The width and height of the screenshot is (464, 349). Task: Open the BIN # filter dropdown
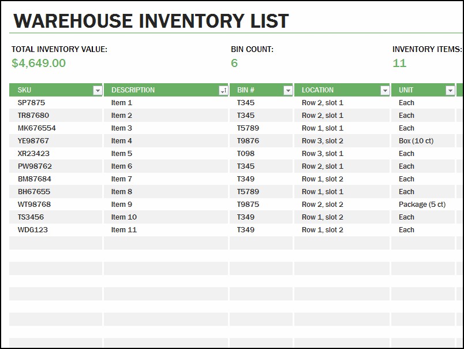tap(289, 90)
